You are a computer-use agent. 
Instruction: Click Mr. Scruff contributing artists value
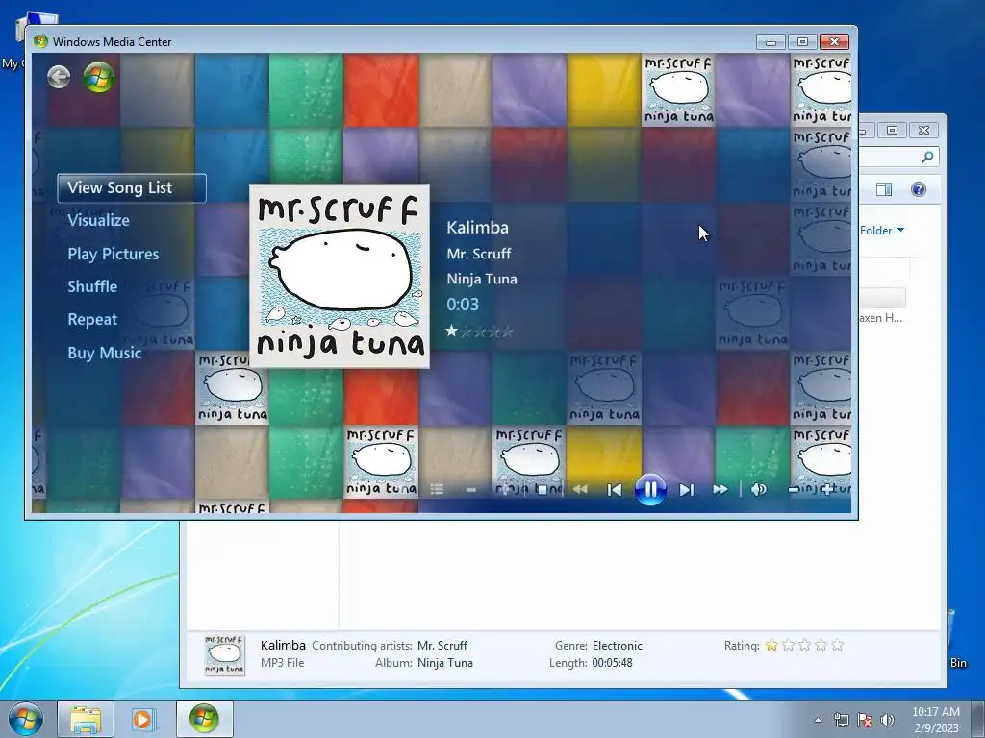[442, 645]
